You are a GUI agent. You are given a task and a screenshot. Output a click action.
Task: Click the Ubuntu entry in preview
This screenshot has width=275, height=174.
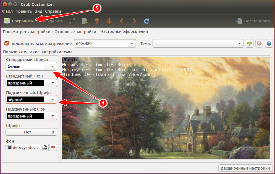pyautogui.click(x=70, y=60)
